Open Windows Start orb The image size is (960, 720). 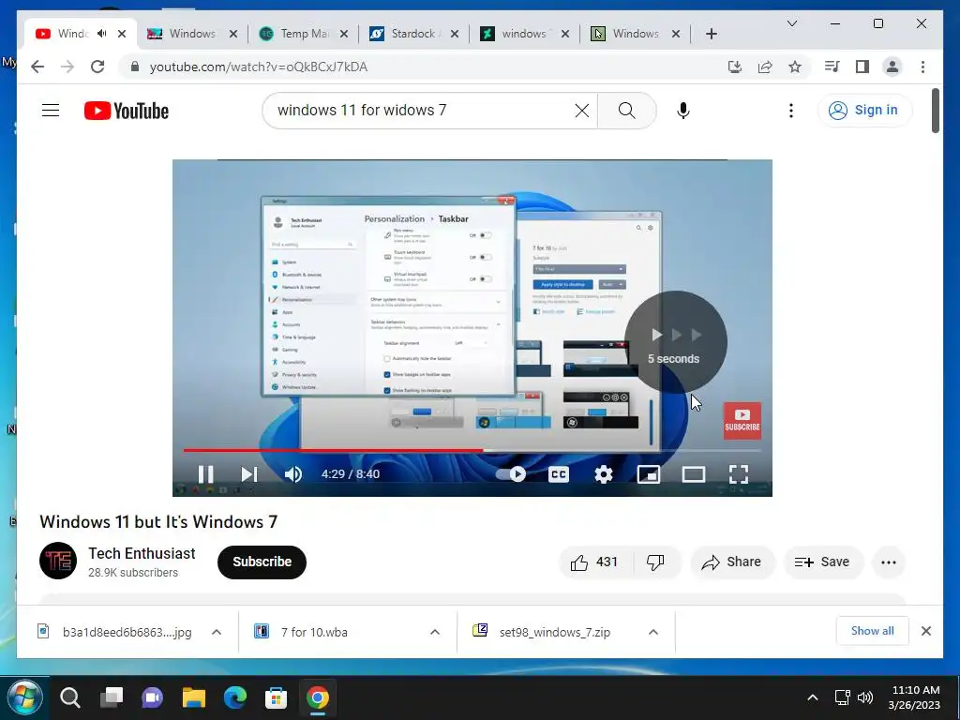click(24, 697)
